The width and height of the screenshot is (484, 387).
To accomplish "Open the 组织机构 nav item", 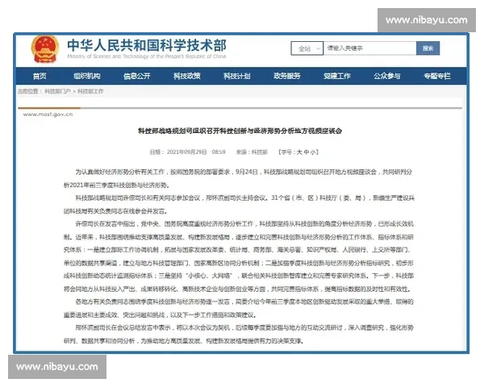I will point(87,76).
